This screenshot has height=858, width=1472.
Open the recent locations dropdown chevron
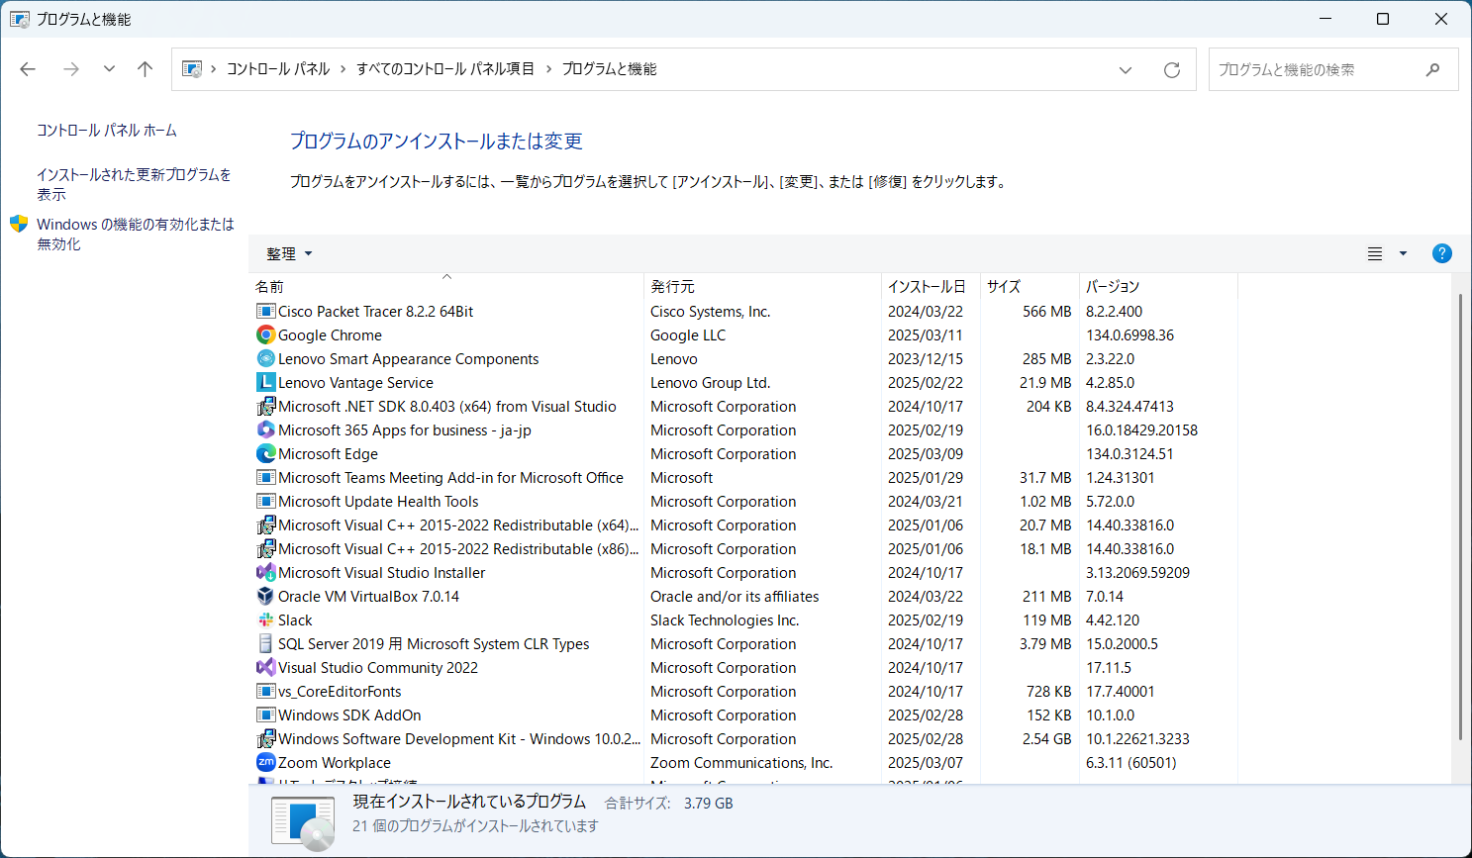tap(109, 69)
